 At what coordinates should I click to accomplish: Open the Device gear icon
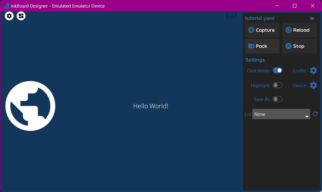point(314,85)
